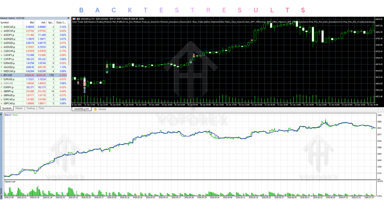Sort by the Daily Change column header

61,22
